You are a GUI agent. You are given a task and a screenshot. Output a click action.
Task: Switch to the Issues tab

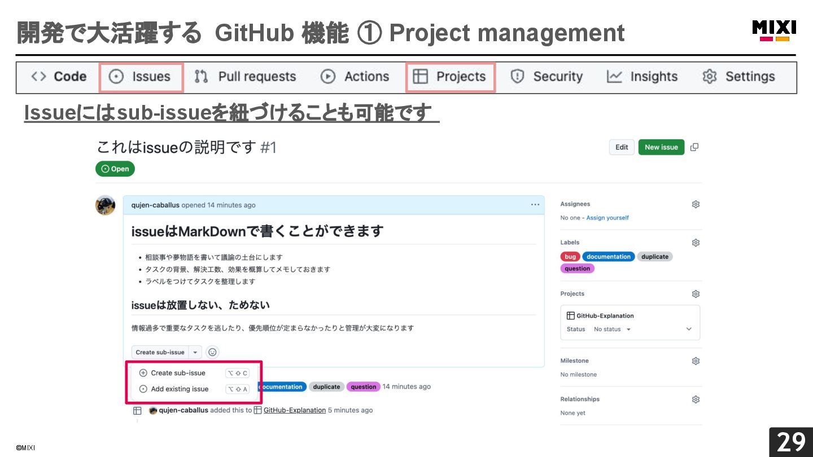coord(141,77)
